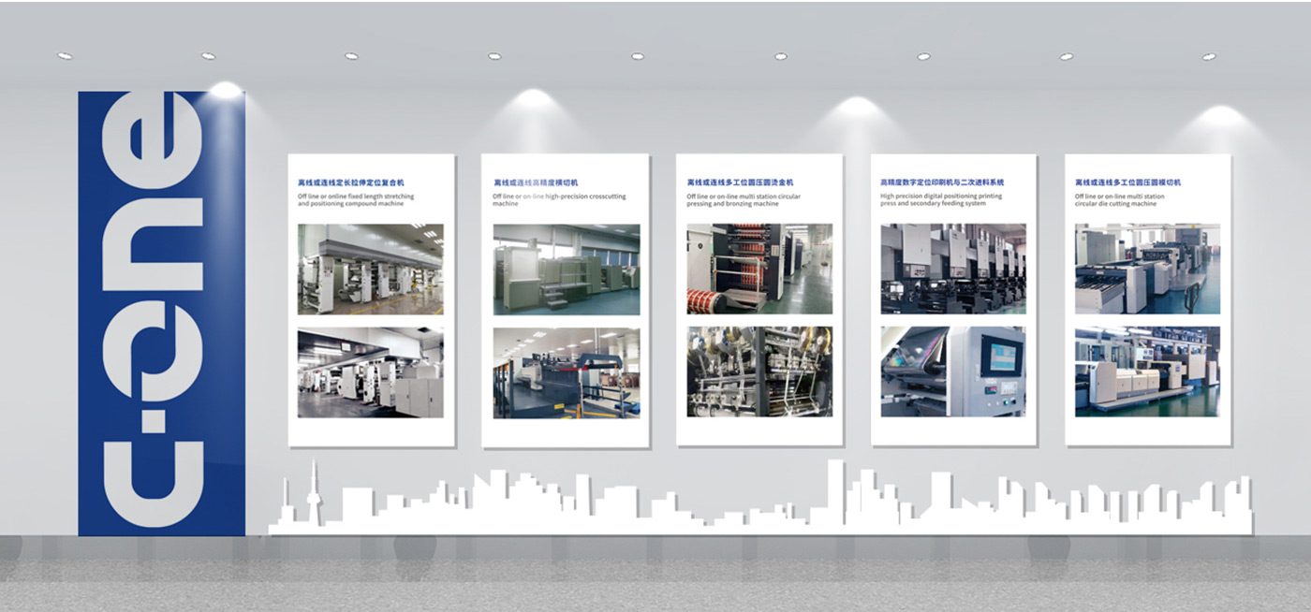The width and height of the screenshot is (1311, 612).
Task: Open top photo on die cutting machine poster
Action: pyautogui.click(x=1147, y=269)
